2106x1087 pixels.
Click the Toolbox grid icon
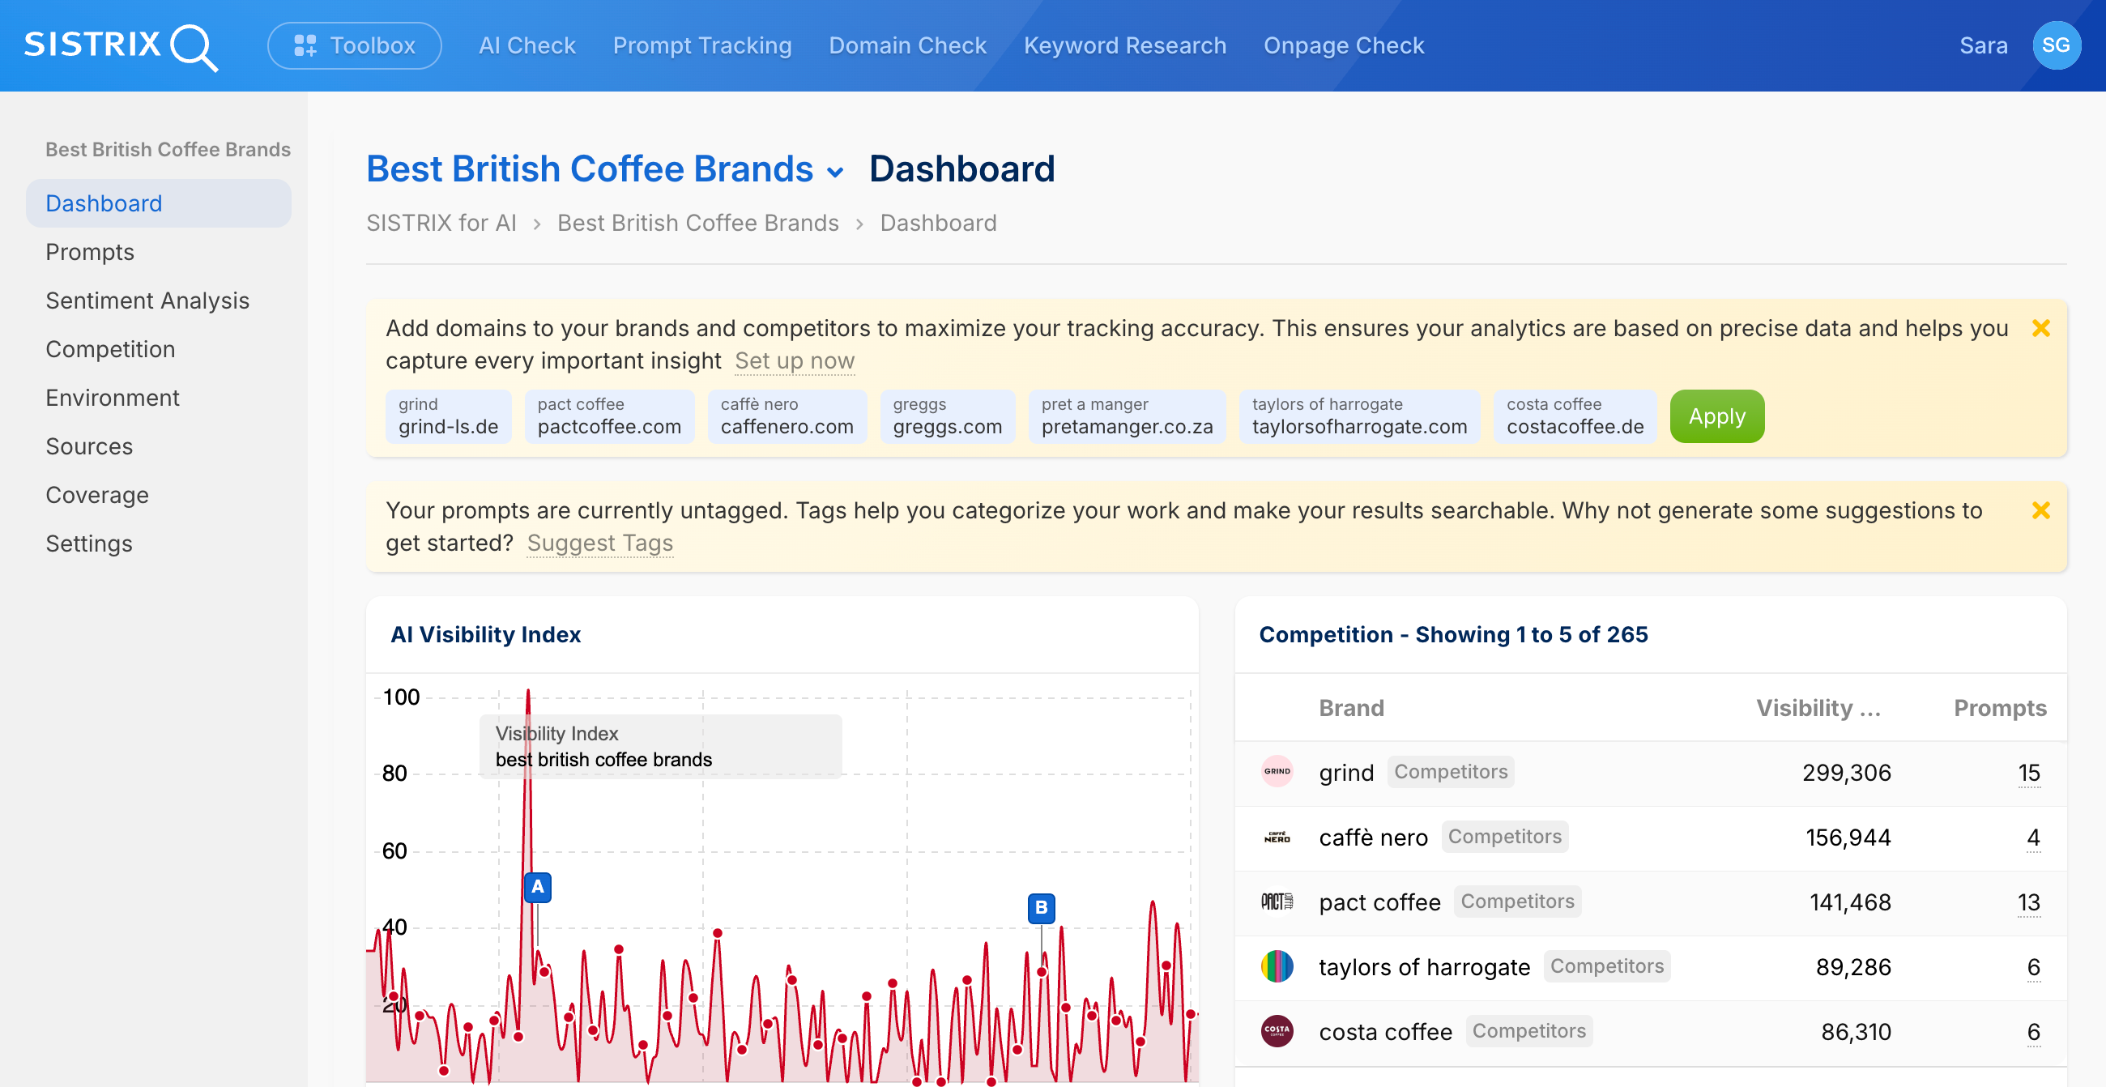click(x=305, y=45)
